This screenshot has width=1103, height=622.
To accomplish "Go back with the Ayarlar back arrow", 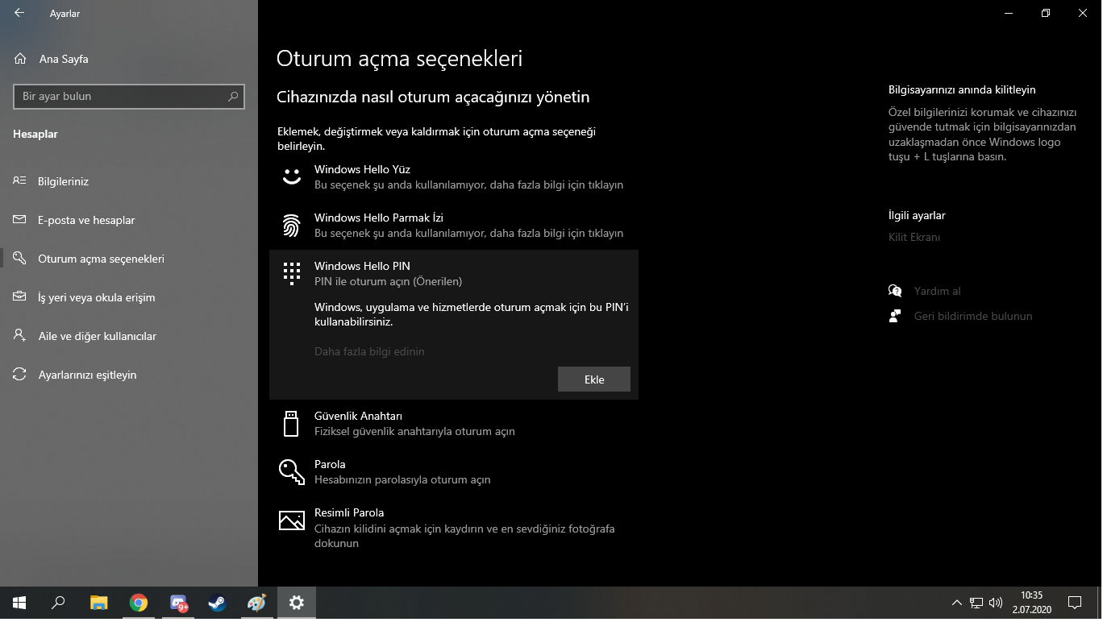I will [19, 13].
